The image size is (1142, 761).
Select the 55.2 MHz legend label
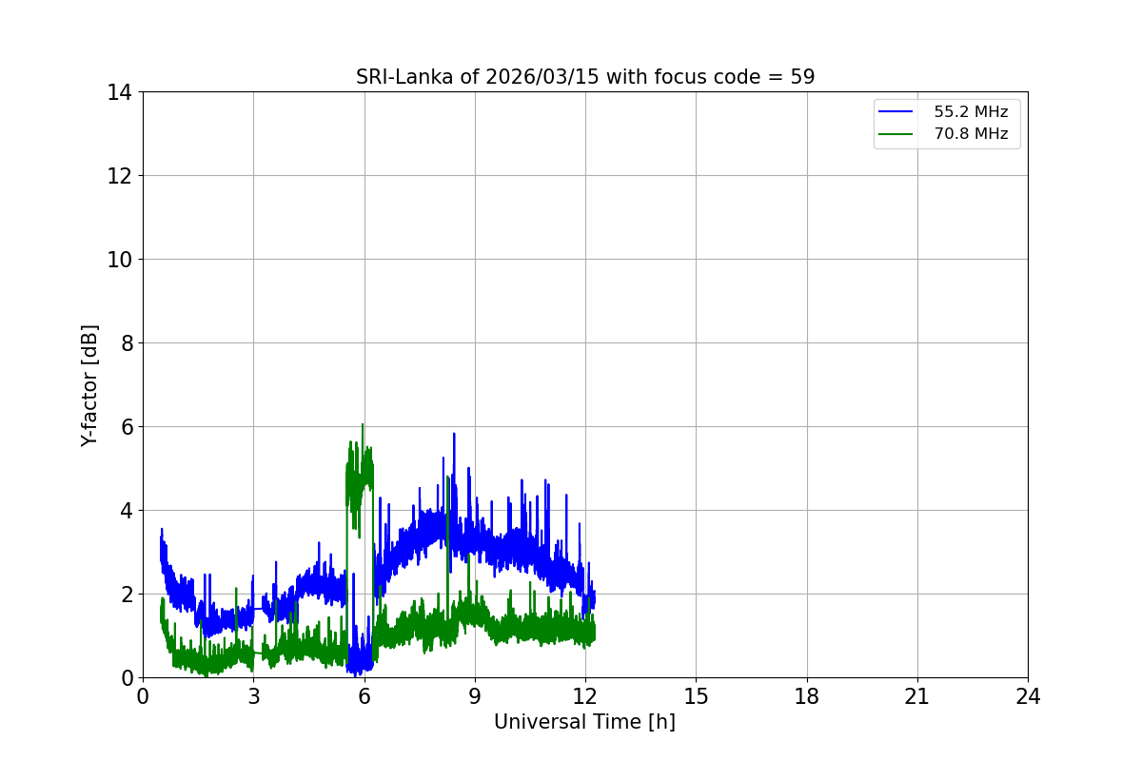(971, 112)
